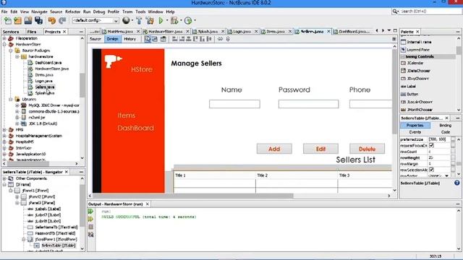Click the Build Project hammer icon
The image size is (463, 260).
(x=139, y=21)
